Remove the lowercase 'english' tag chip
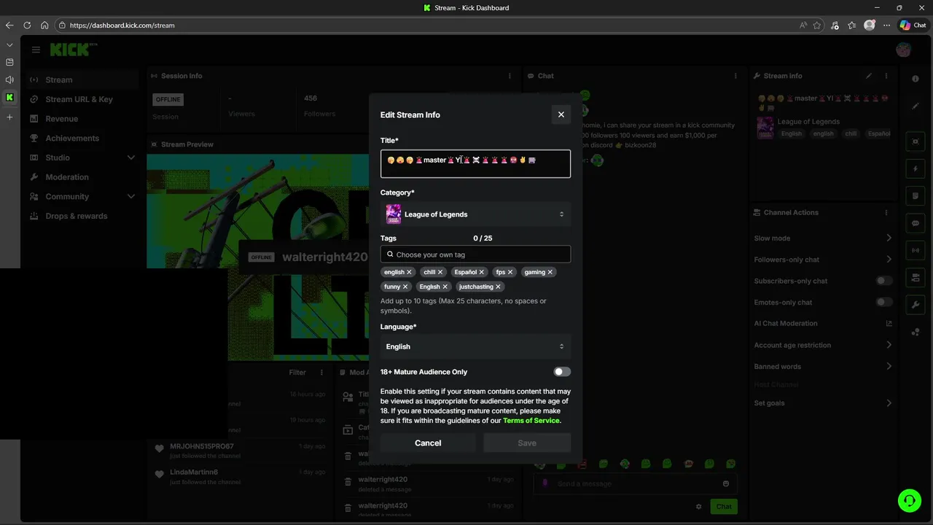Screen dimensions: 933x525 coord(409,272)
